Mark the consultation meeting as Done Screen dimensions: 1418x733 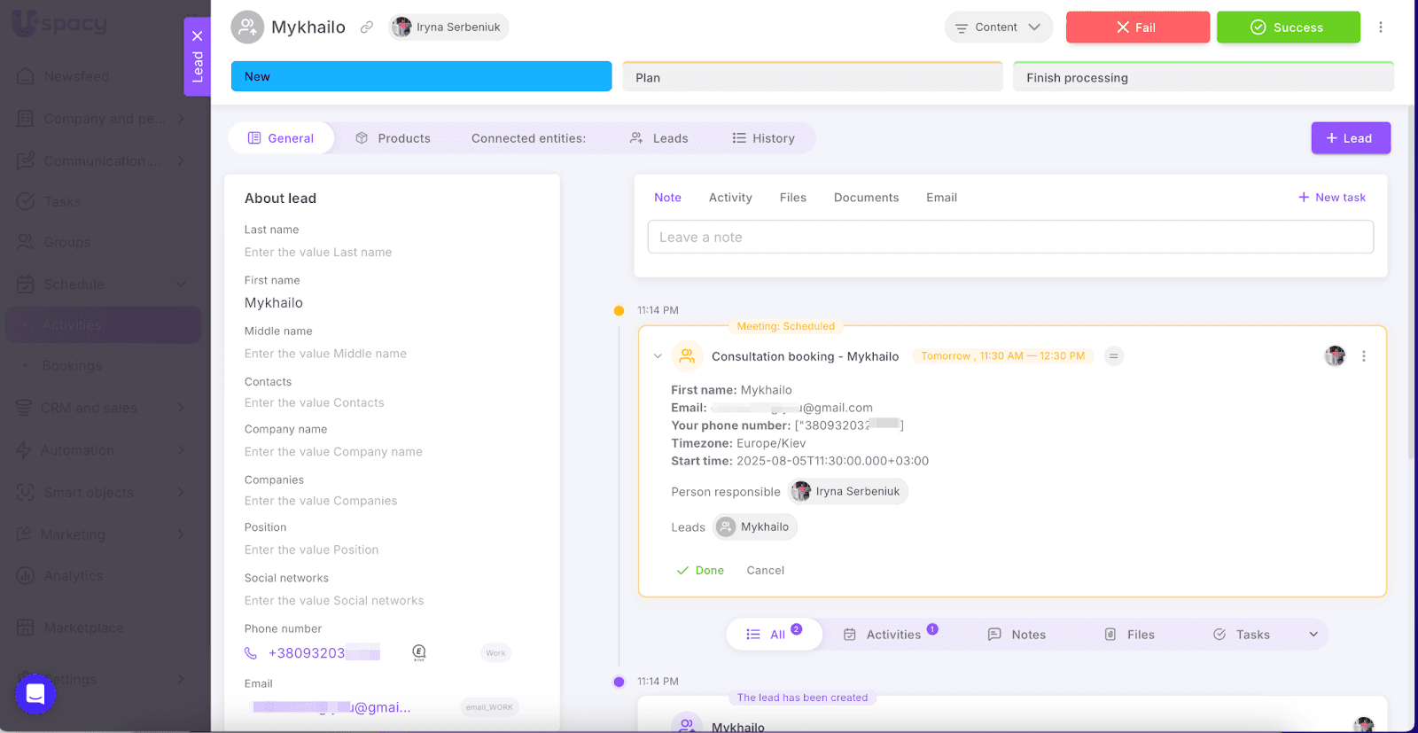(x=700, y=571)
